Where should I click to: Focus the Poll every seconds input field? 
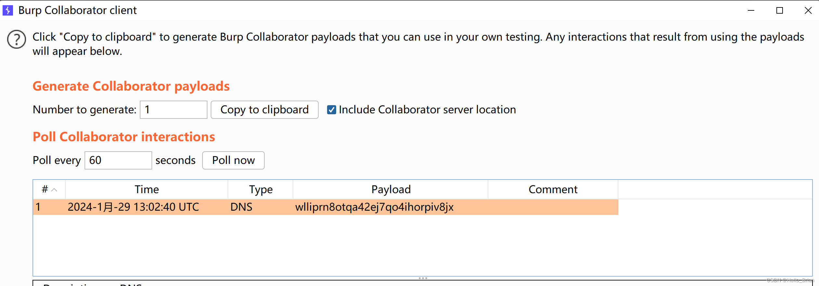coord(118,160)
